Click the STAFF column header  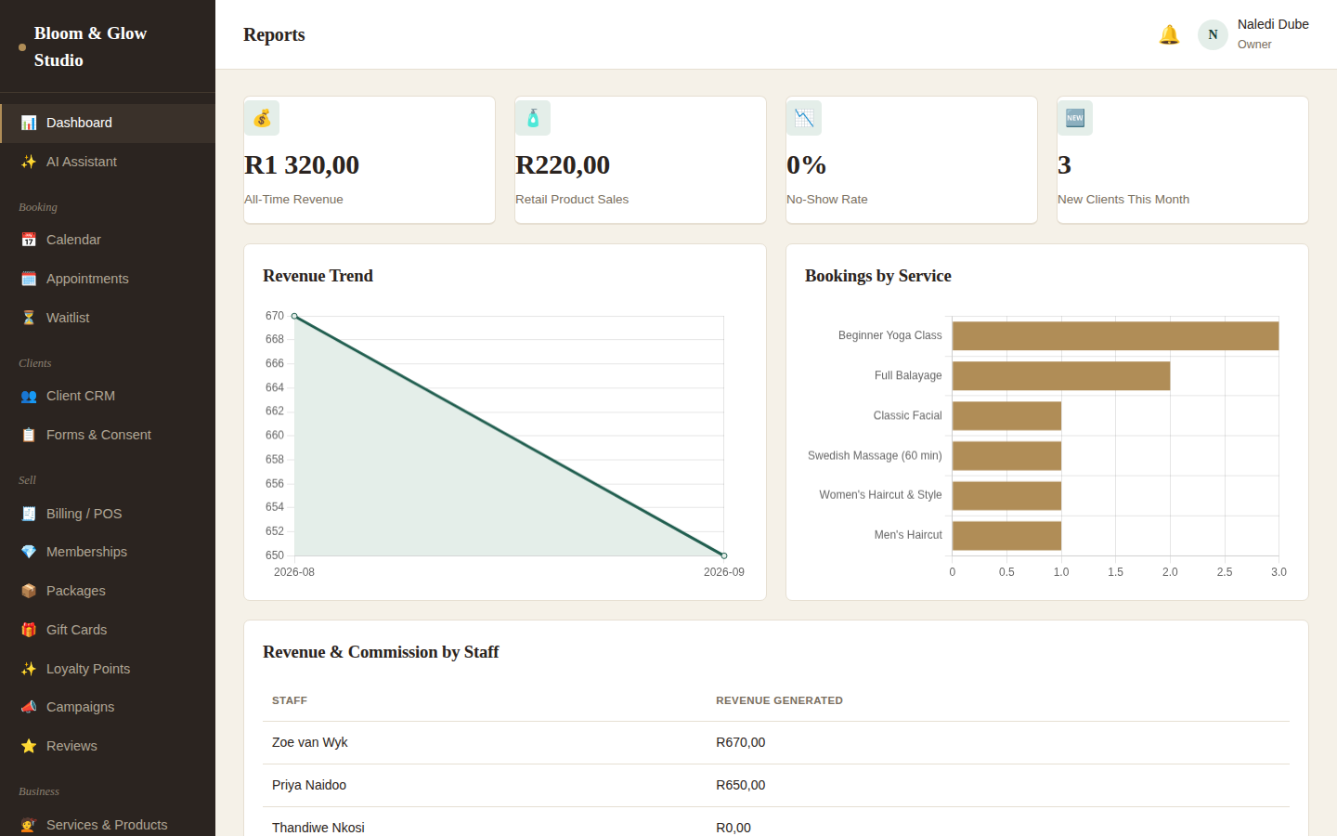(x=290, y=700)
